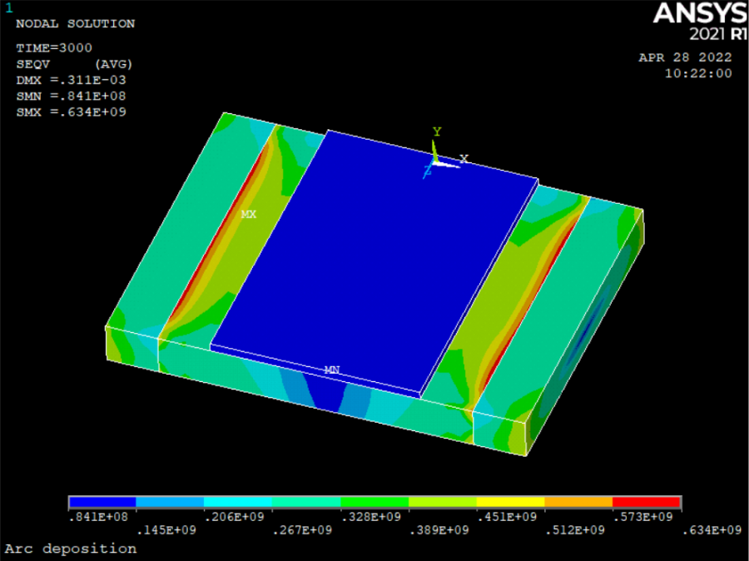Viewport: 749px width, 561px height.
Task: Click the MX maximum stress marker
Action: click(248, 215)
